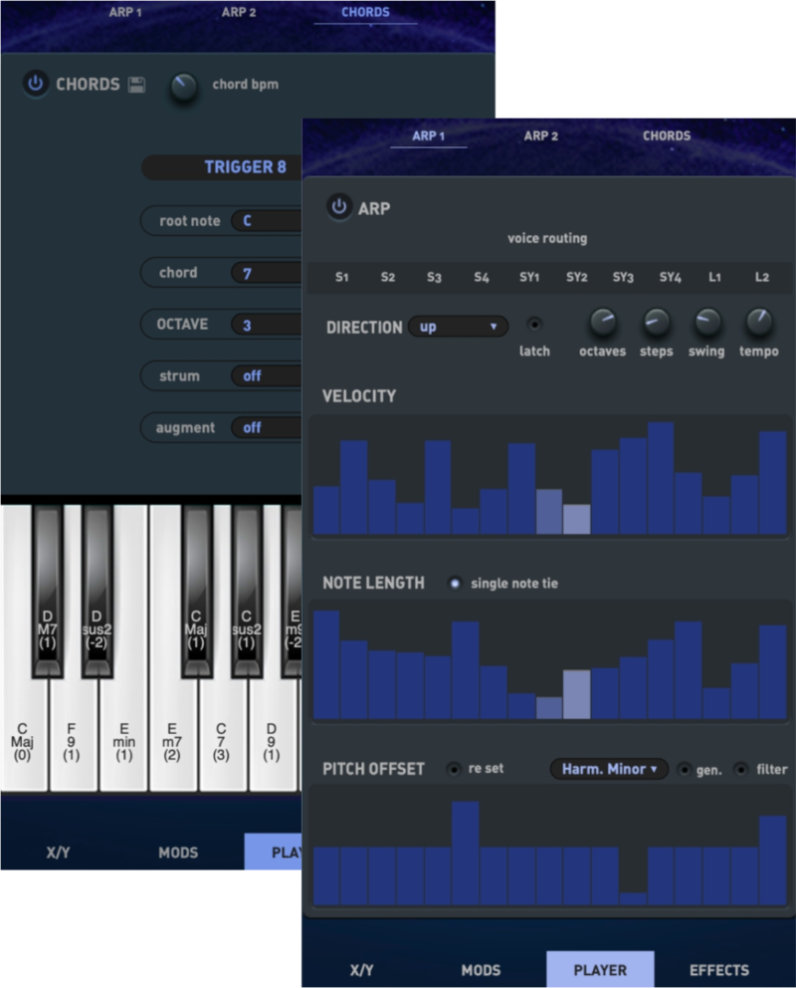Image resolution: width=796 pixels, height=988 pixels.
Task: Toggle the filter option button
Action: [x=741, y=769]
